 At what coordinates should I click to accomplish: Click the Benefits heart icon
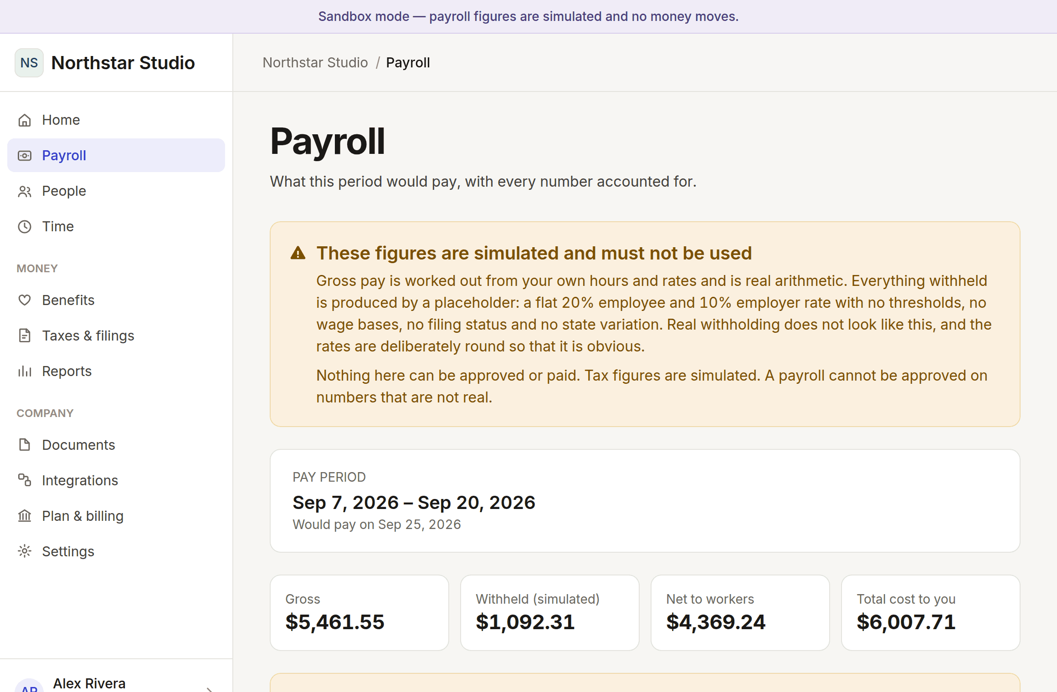[x=25, y=300]
